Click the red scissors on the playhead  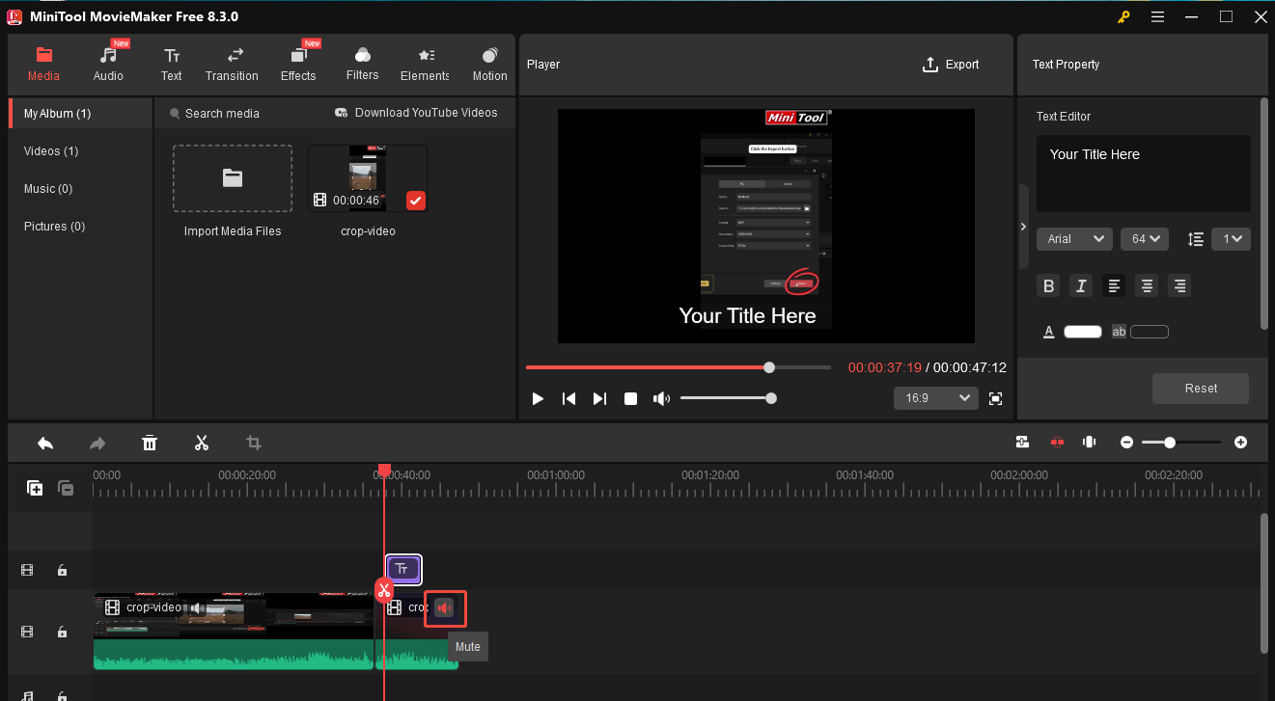384,590
